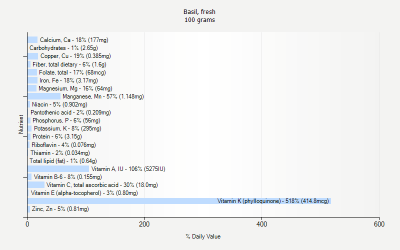The height and width of the screenshot is (250, 400).
Task: Click the Copper, Cu - 19% label
Action: pos(75,56)
